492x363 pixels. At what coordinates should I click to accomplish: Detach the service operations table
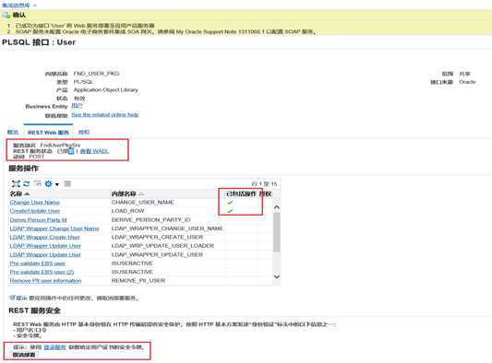coord(16,184)
